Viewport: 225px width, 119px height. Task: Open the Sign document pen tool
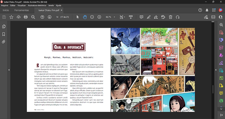click(156, 17)
